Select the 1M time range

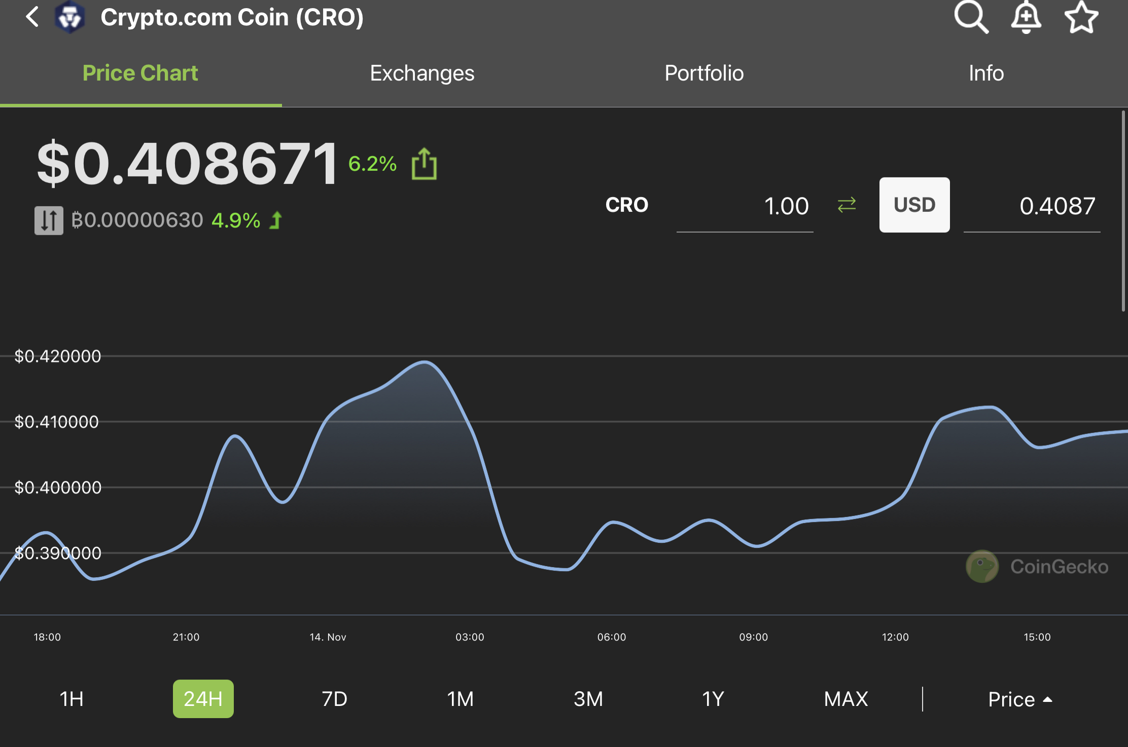[x=461, y=699]
